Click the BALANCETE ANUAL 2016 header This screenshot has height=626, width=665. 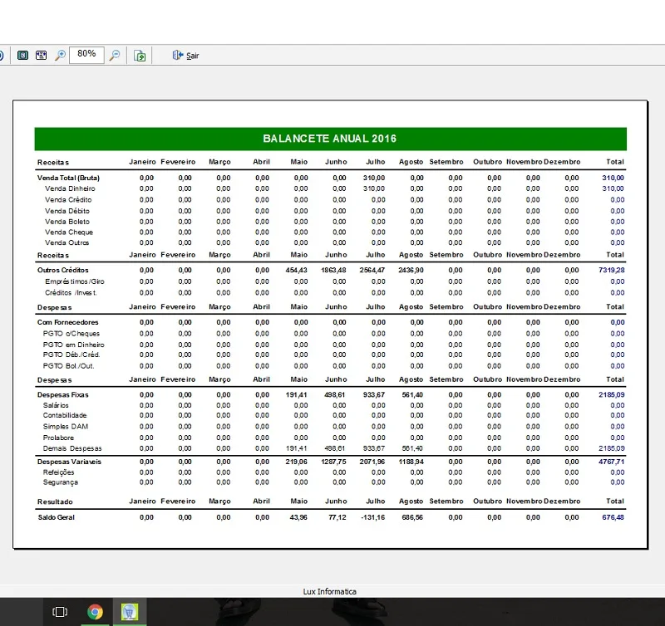(x=330, y=139)
